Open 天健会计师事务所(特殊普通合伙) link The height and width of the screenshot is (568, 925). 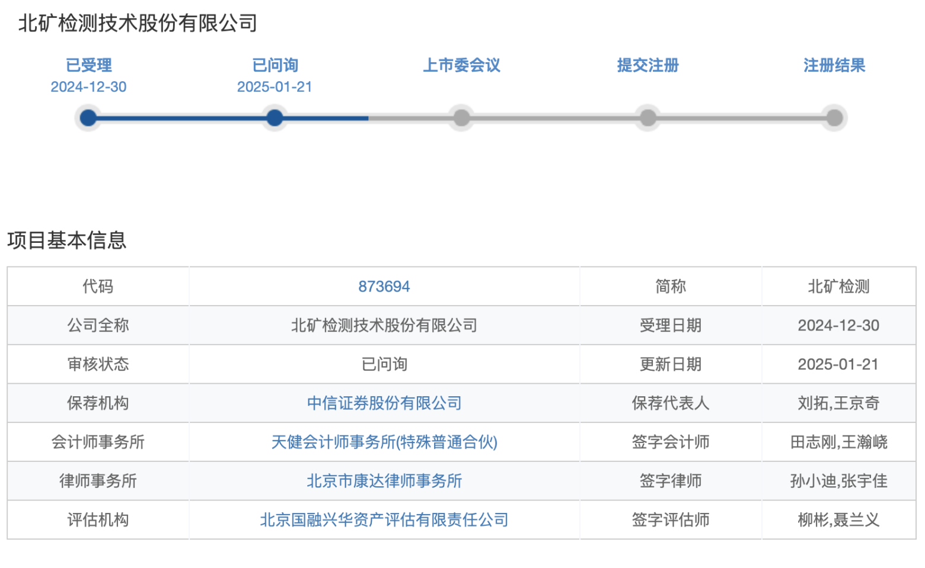(x=384, y=442)
